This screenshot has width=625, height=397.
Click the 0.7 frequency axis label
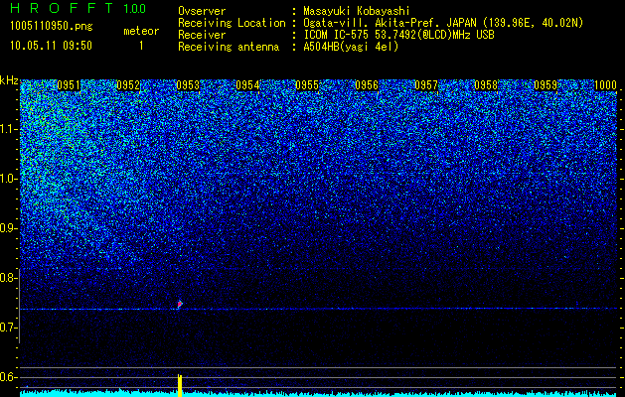[9, 328]
